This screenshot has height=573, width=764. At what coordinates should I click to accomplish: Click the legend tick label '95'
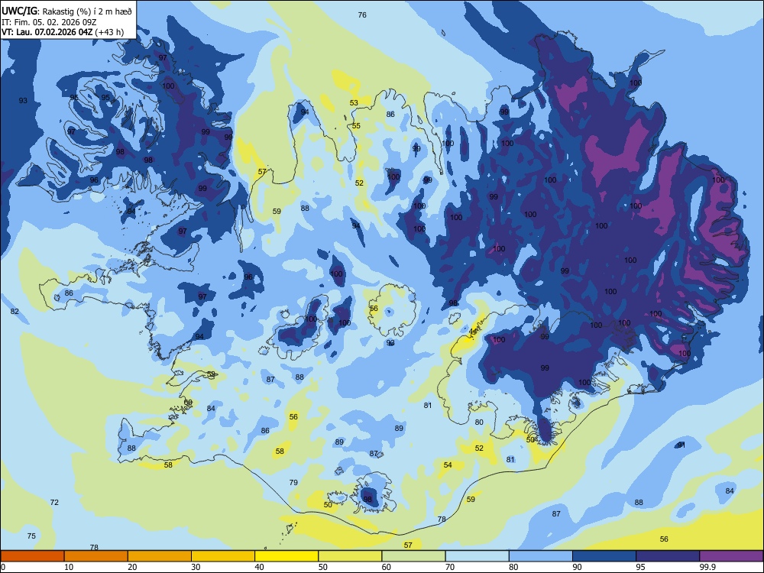tap(641, 567)
